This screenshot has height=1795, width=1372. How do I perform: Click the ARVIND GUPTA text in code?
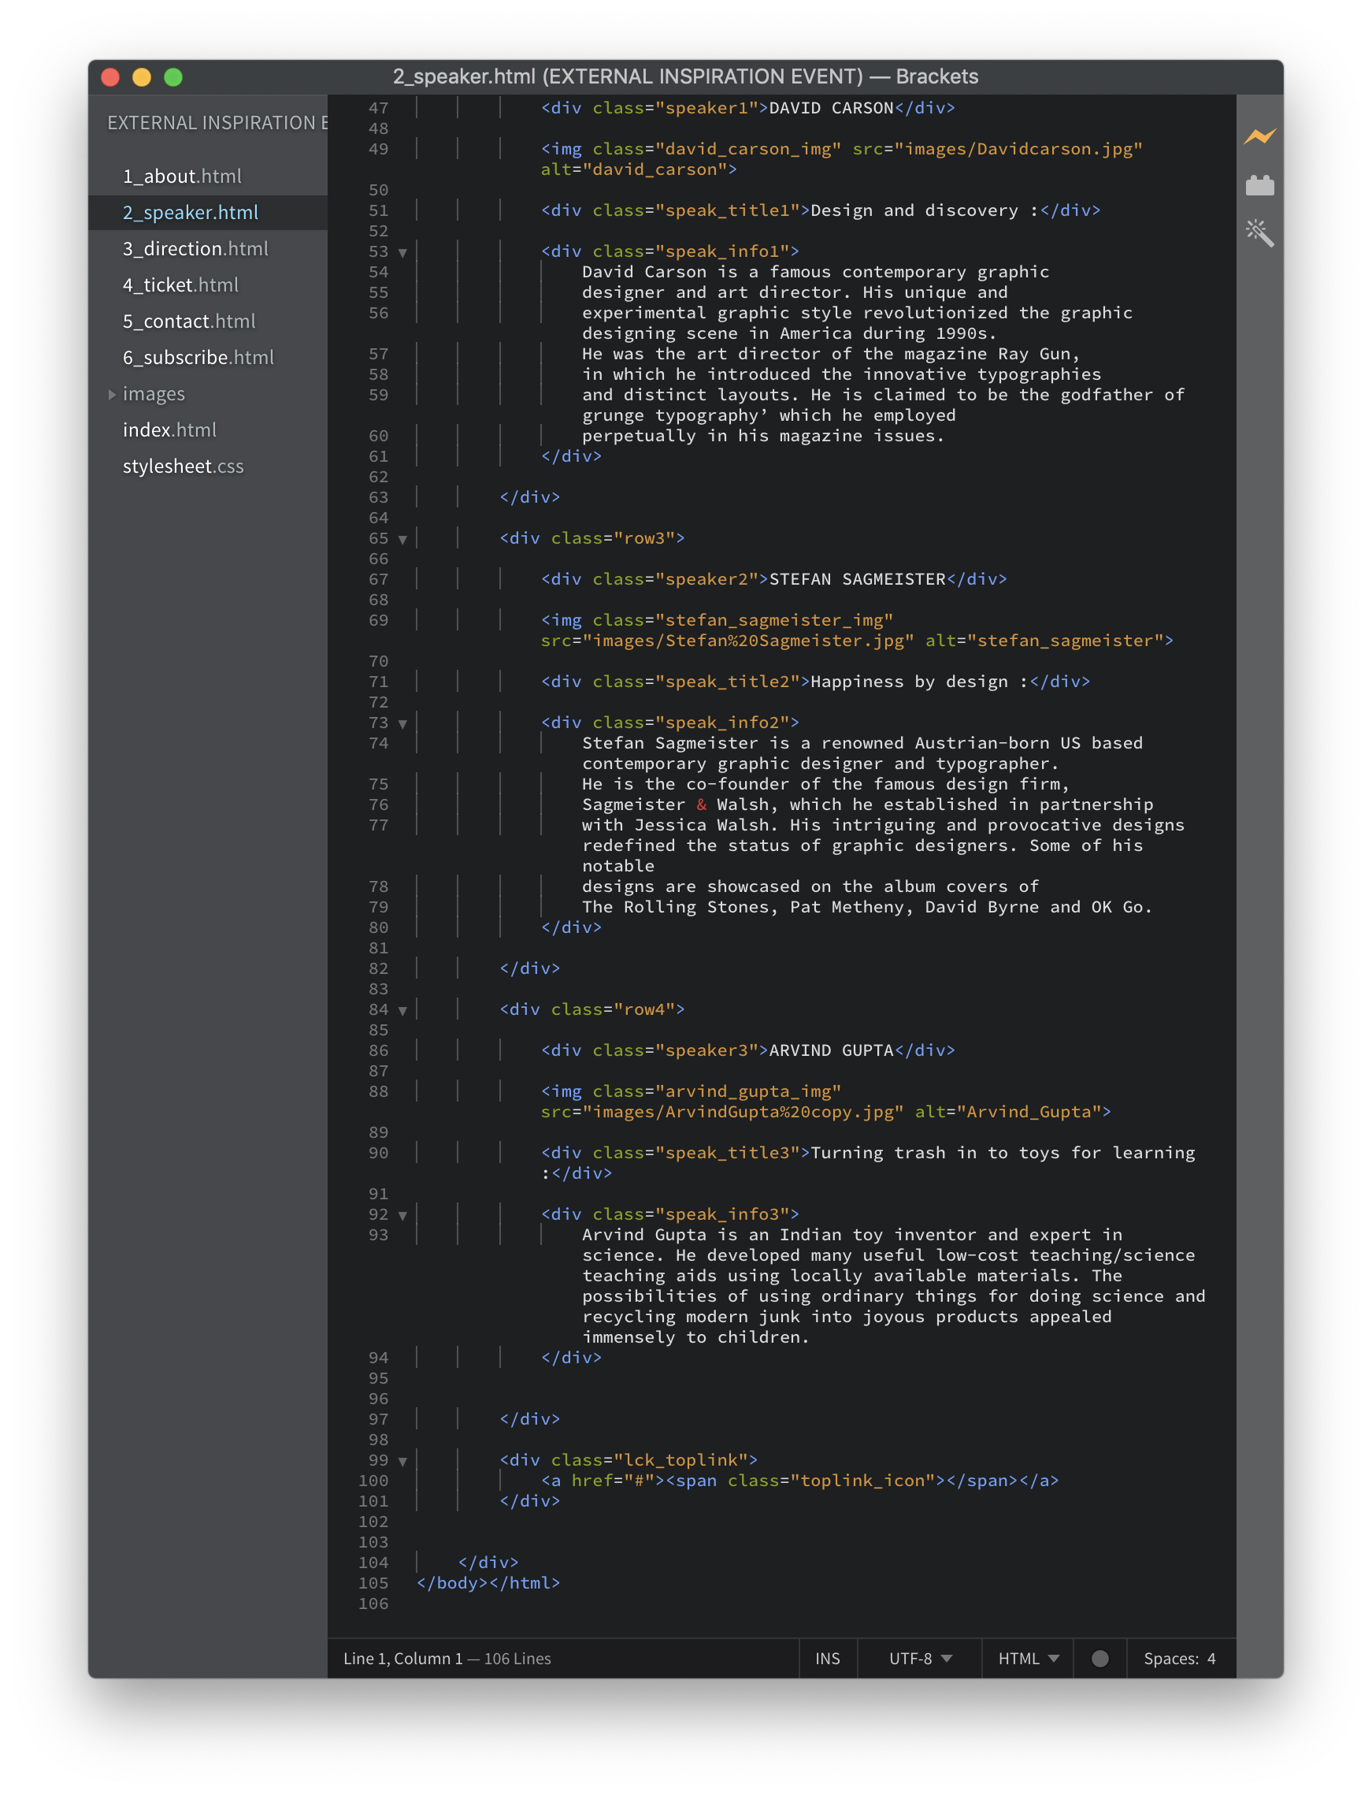[832, 1050]
